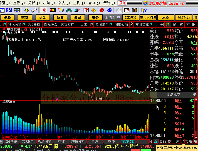
Task: Click the yellow 指数 button
Action: pos(25,17)
